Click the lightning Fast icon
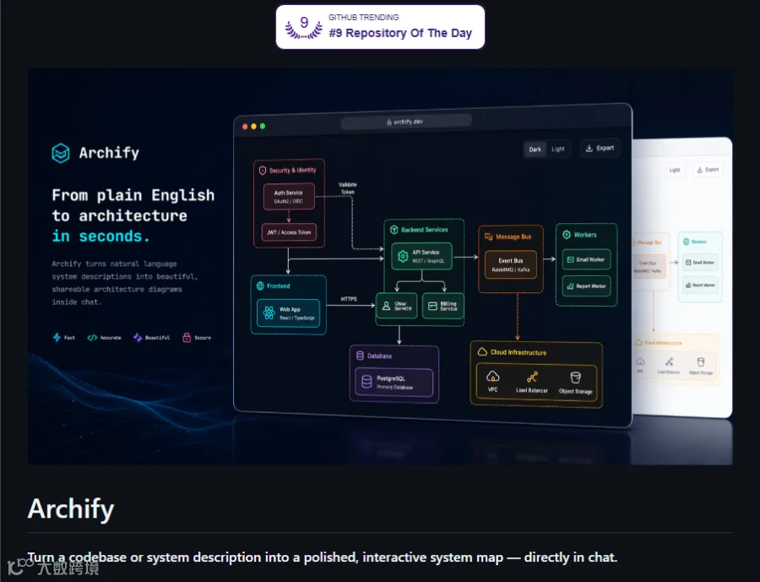Viewport: 760px width, 582px height. pos(57,337)
